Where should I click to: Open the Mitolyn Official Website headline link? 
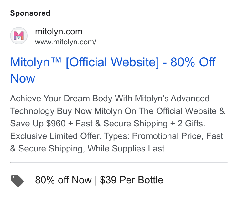[113, 70]
